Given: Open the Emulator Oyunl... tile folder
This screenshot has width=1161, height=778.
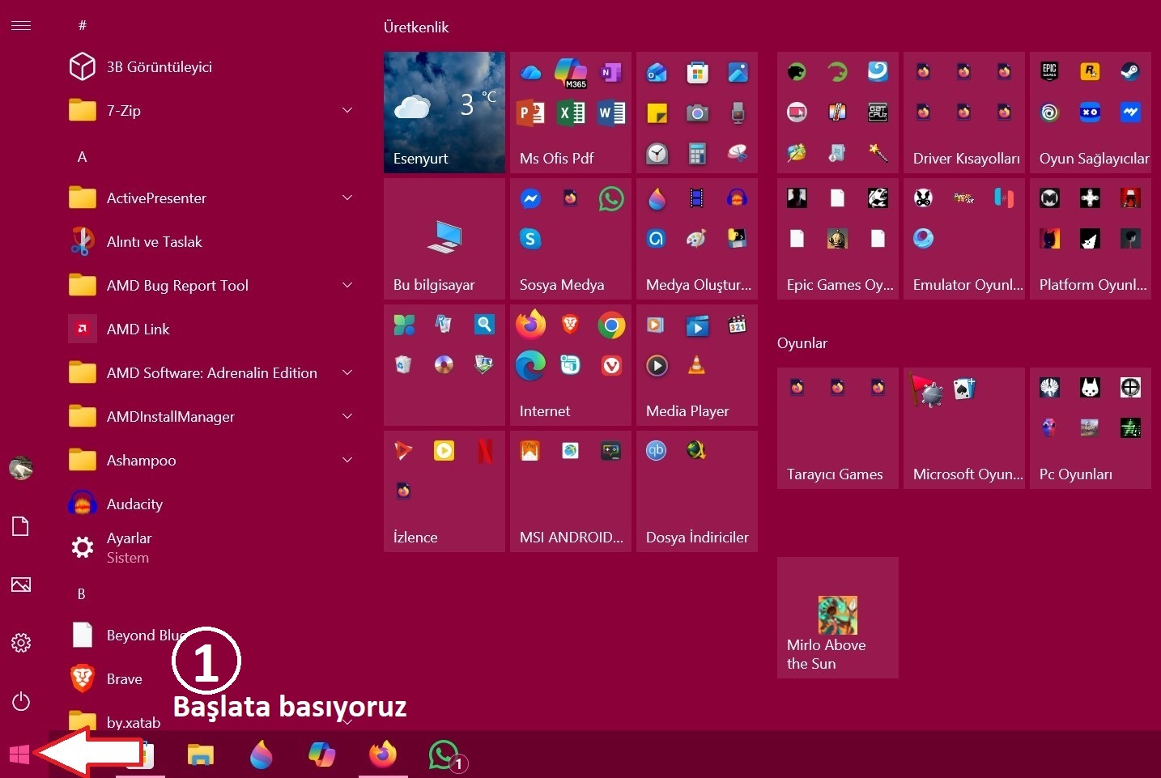Looking at the screenshot, I should 964,239.
